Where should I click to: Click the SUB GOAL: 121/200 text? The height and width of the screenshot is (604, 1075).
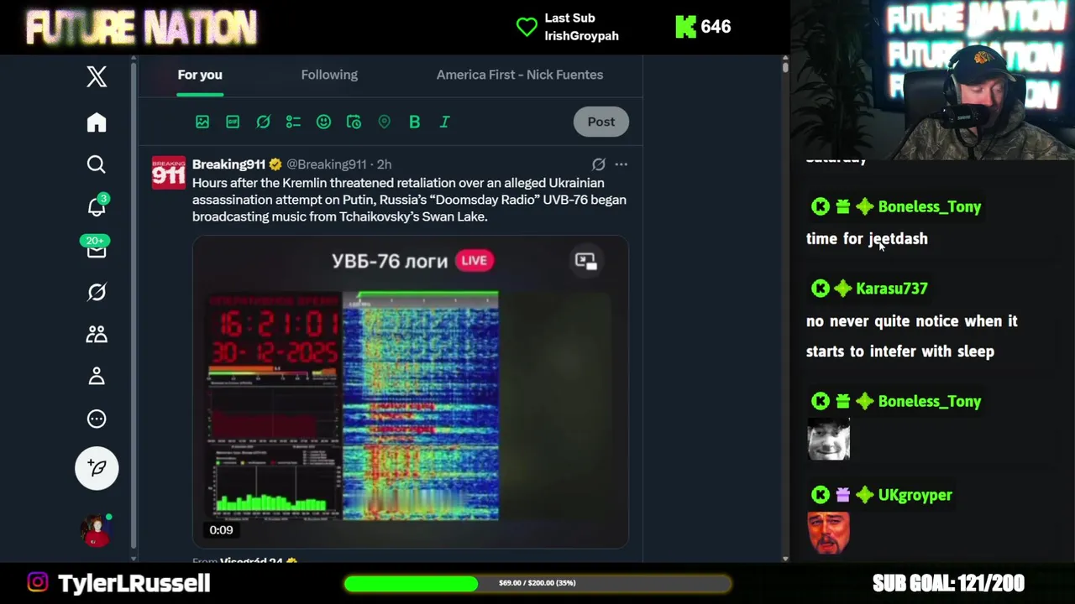948,583
